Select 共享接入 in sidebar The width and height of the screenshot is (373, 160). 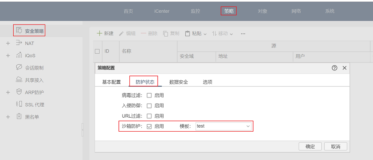(34, 80)
